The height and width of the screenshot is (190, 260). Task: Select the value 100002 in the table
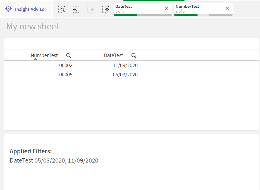tap(65, 65)
